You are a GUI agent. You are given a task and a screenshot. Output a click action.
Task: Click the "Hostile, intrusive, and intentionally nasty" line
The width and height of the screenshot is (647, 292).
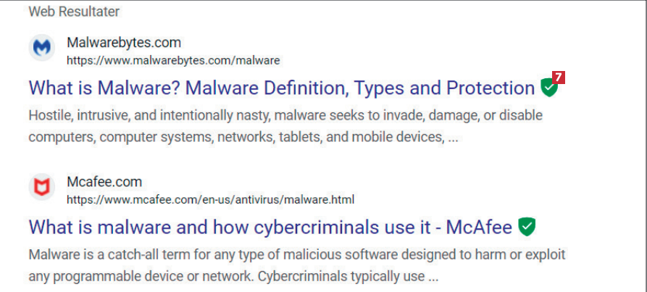(285, 115)
